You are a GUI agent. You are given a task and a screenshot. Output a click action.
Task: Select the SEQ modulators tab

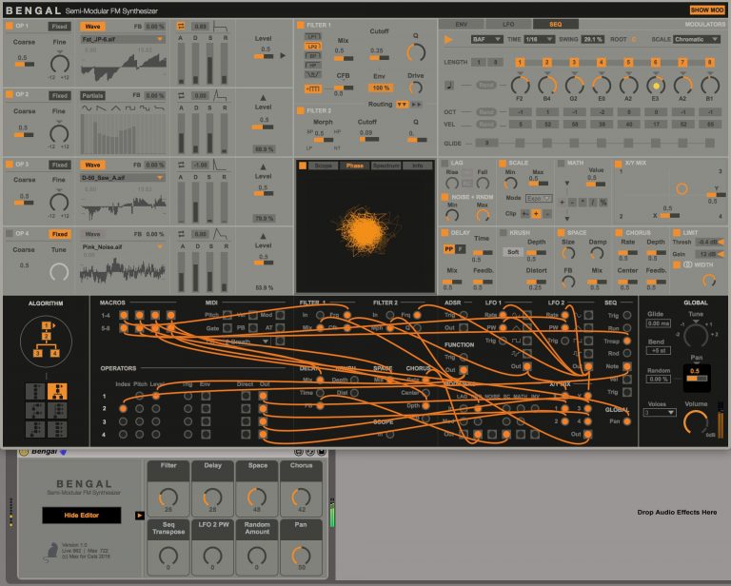click(555, 24)
